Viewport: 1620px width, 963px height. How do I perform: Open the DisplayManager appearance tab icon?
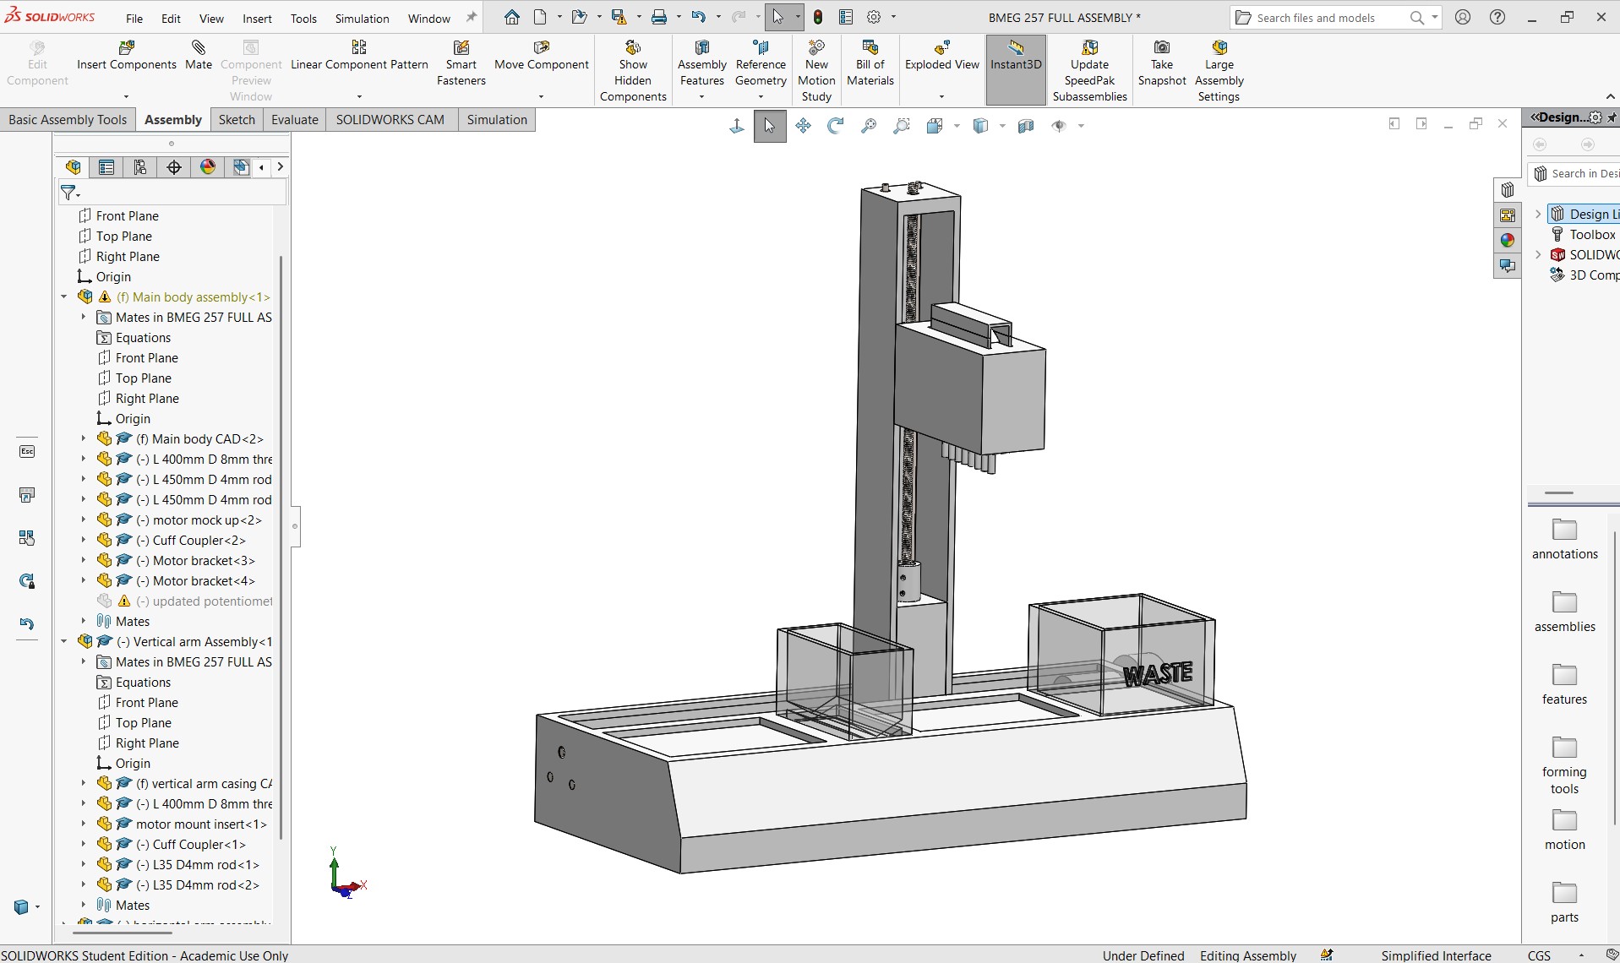click(x=208, y=167)
